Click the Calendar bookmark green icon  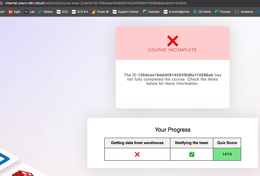144,12
